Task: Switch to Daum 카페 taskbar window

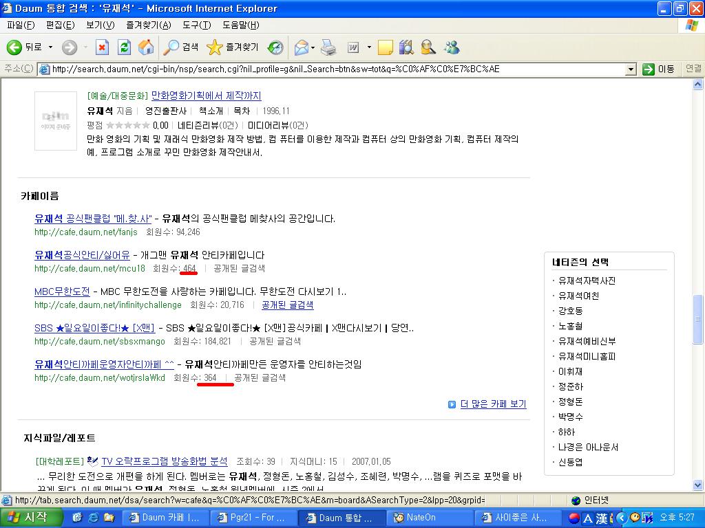Action: [x=165, y=518]
